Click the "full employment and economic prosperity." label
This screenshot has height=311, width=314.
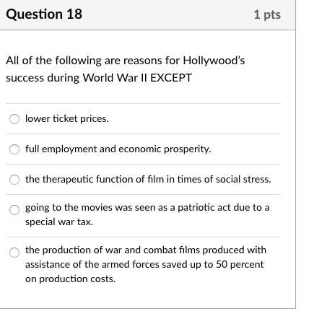coord(118,149)
